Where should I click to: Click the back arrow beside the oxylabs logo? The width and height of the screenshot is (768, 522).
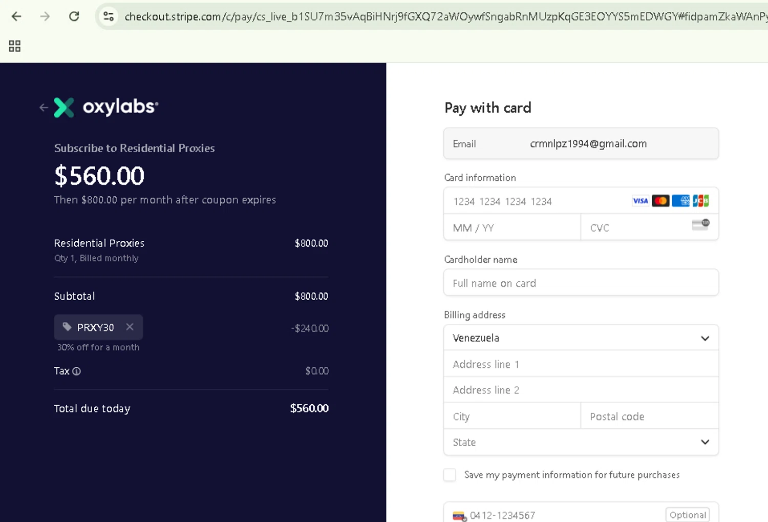click(44, 107)
